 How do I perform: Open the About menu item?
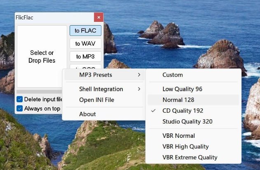click(87, 114)
